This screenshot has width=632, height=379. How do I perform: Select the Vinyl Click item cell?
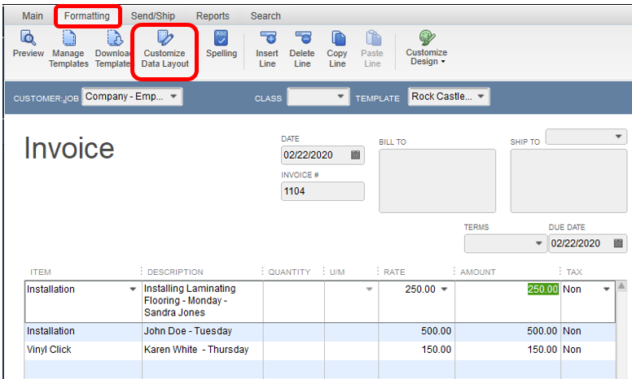tap(83, 350)
